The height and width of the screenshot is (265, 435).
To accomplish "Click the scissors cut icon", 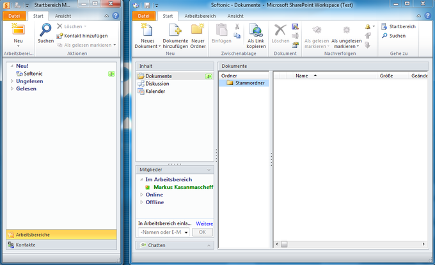I will (237, 27).
